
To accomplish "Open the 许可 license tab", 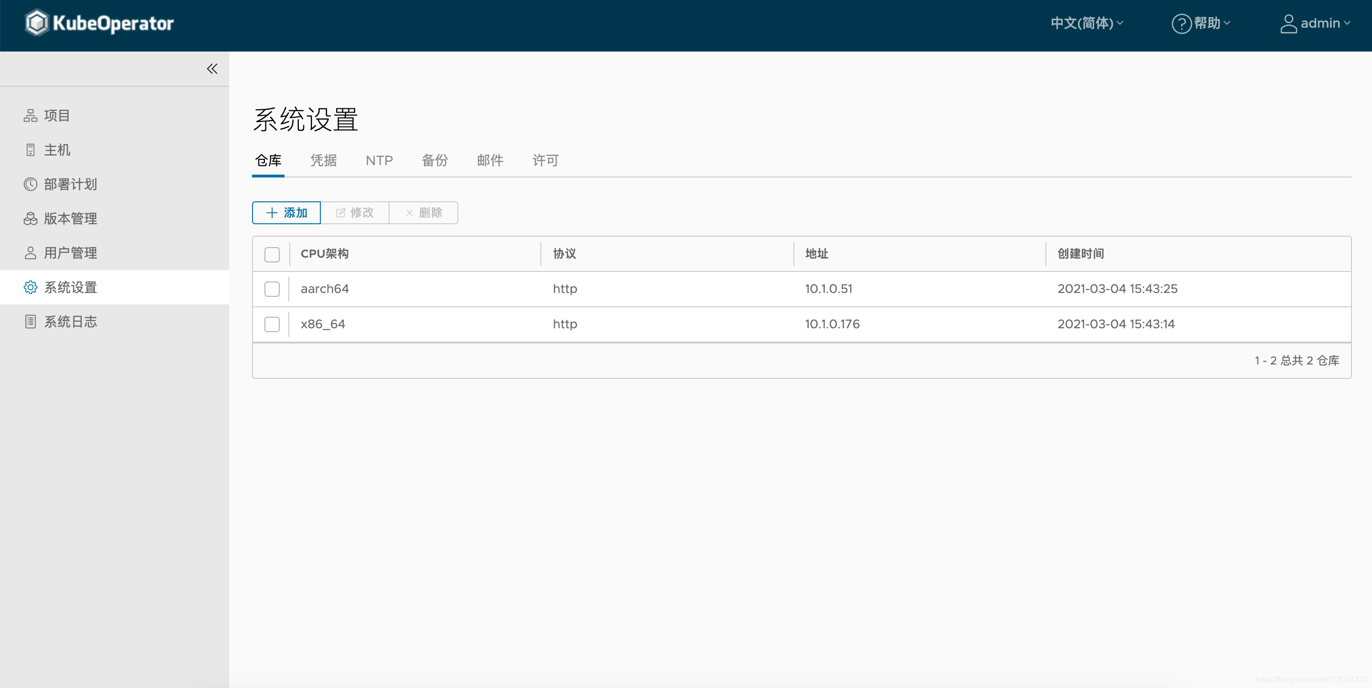I will pyautogui.click(x=545, y=160).
